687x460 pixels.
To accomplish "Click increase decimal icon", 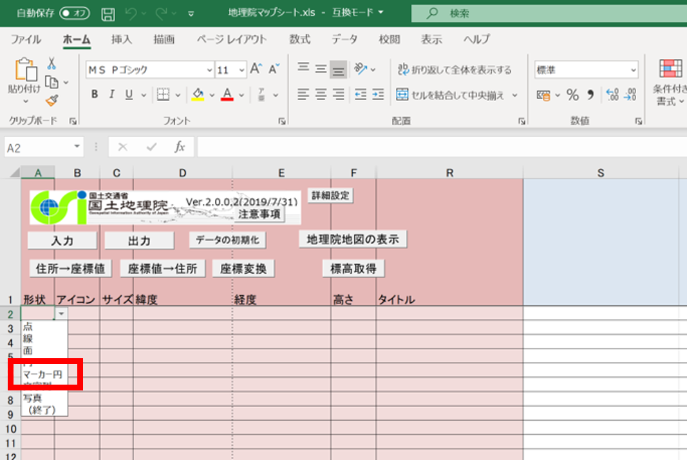I will pyautogui.click(x=612, y=95).
